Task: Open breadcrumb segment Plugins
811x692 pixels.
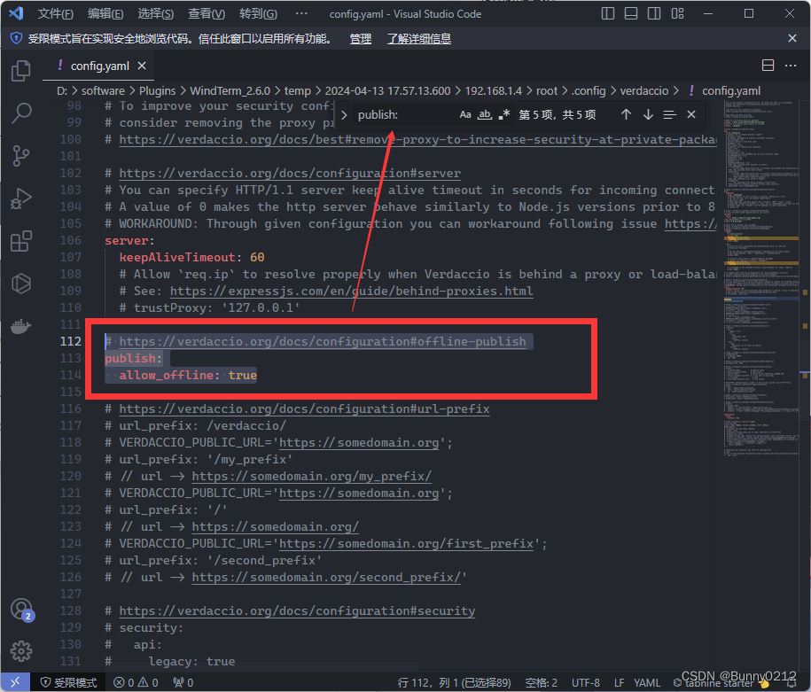Action: (x=157, y=91)
